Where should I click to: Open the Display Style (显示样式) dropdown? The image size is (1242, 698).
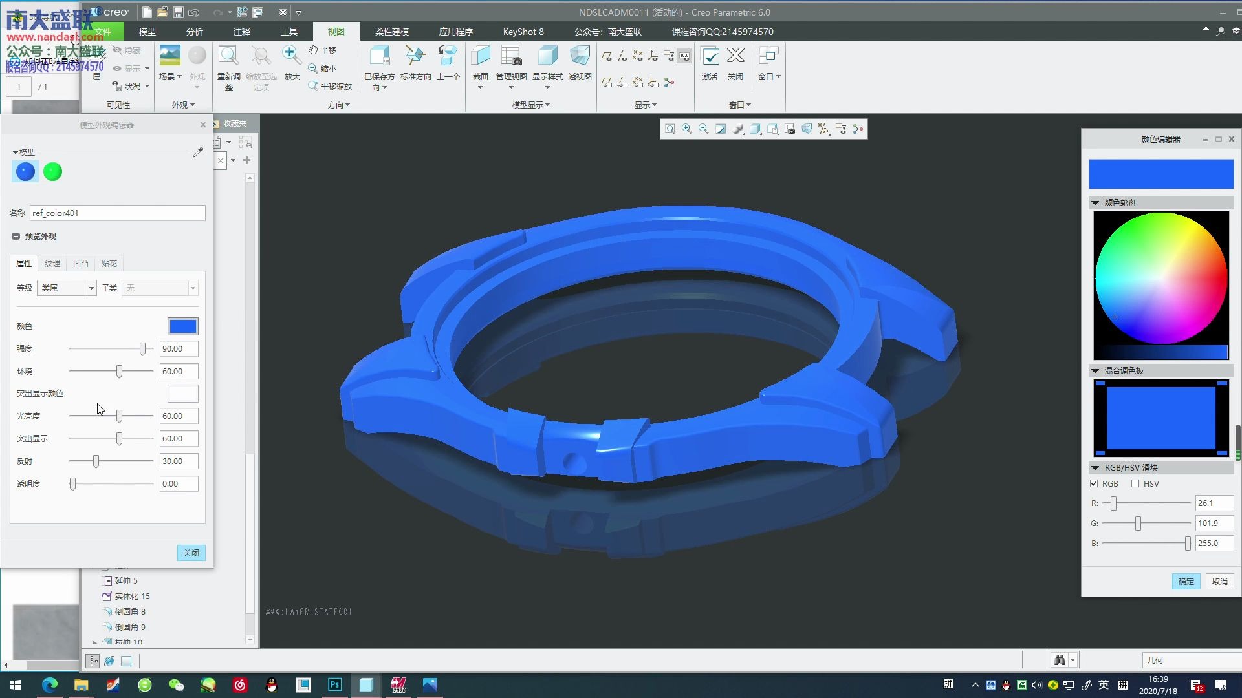pos(547,87)
